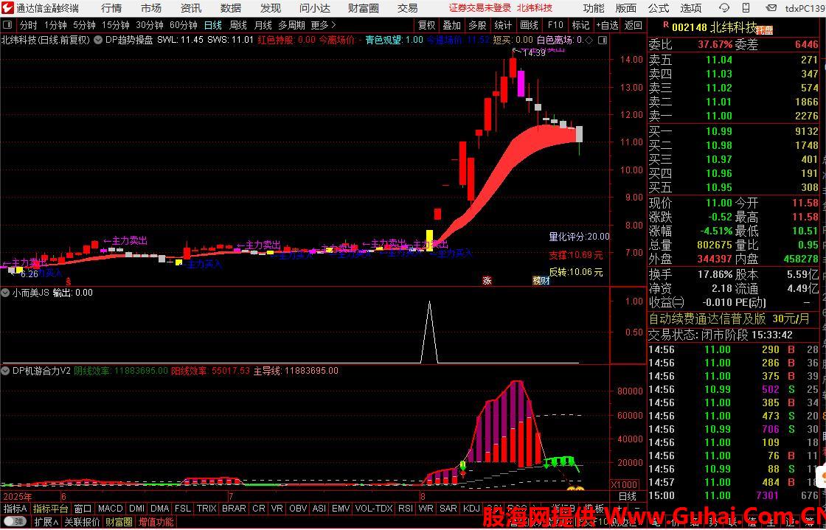Select the KDJ indicator tab
The height and width of the screenshot is (530, 826).
(471, 509)
